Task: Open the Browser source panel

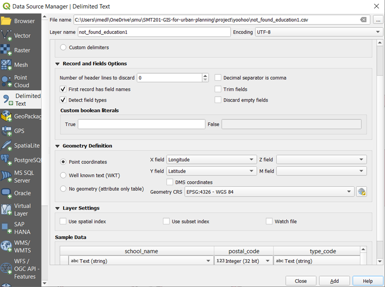Action: (6, 21)
